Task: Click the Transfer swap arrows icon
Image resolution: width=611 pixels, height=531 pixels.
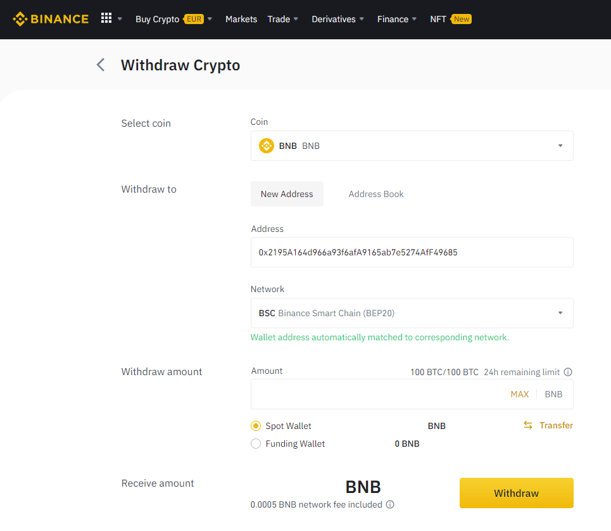Action: pyautogui.click(x=528, y=425)
